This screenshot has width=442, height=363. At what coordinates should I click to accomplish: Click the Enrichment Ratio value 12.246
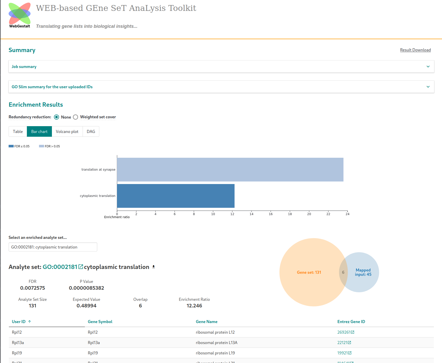pyautogui.click(x=194, y=306)
